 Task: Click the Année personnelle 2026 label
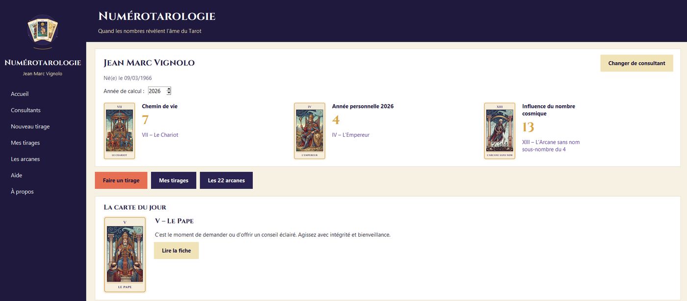tap(363, 106)
